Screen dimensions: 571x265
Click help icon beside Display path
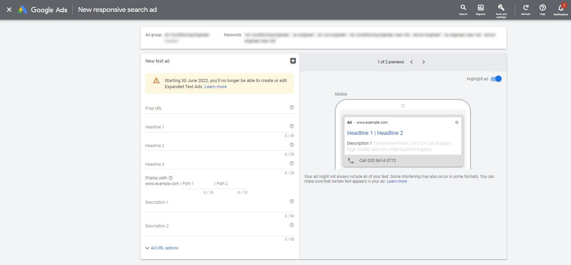170,178
